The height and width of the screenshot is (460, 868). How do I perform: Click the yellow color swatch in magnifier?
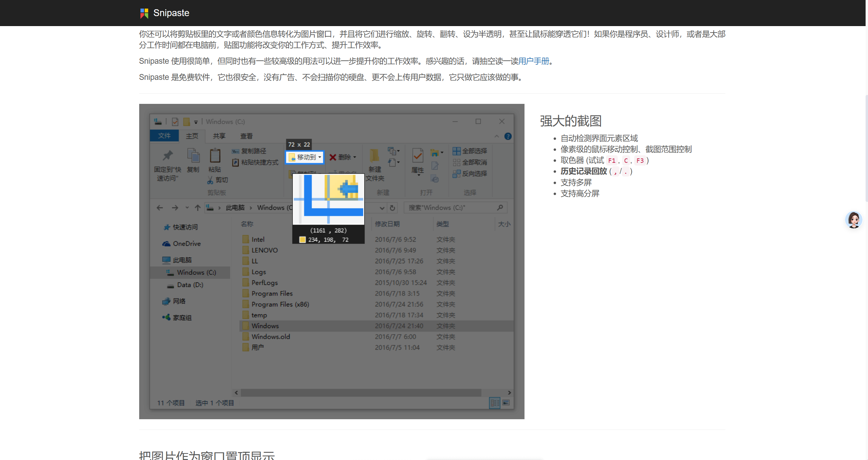point(302,240)
